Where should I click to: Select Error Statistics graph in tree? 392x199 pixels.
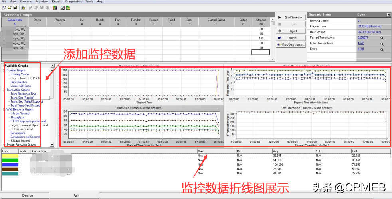pos(19,82)
